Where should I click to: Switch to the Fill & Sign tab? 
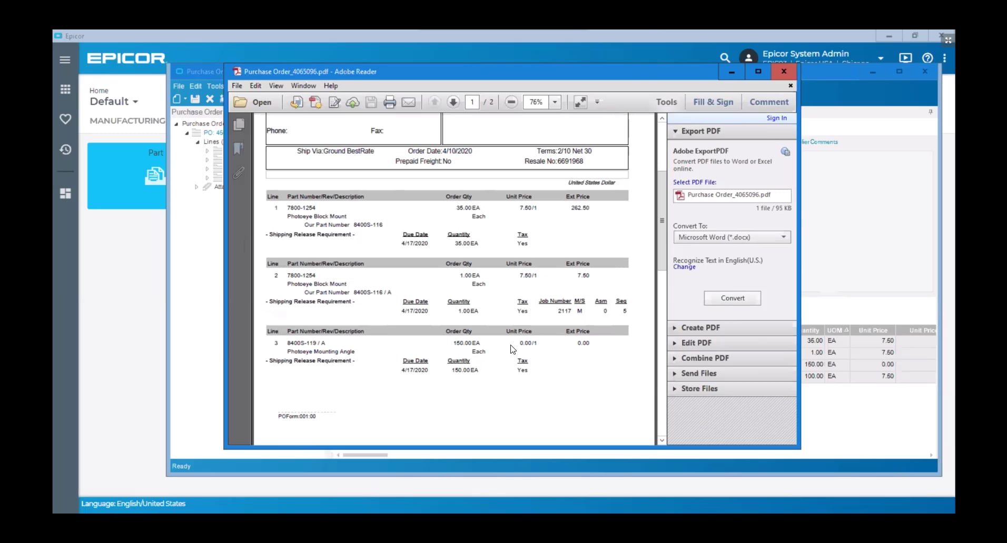point(714,102)
